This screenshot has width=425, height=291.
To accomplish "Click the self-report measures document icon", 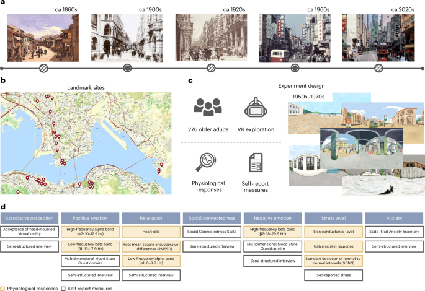I will point(256,163).
